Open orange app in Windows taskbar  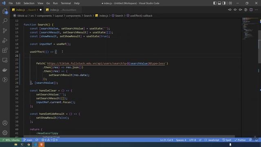pyautogui.click(x=42, y=145)
